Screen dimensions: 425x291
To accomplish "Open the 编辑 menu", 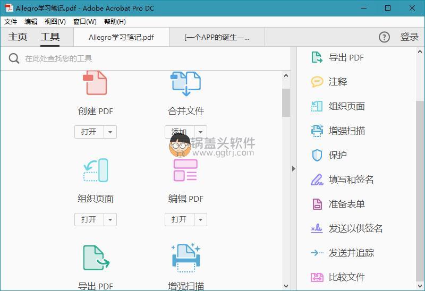I will (x=31, y=22).
